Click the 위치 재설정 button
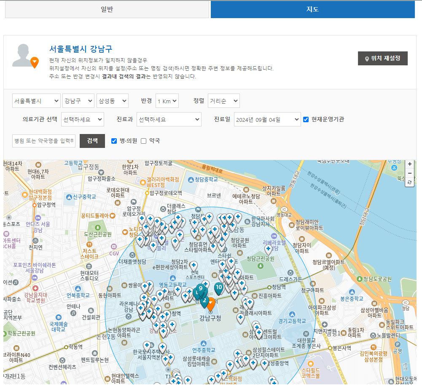 [382, 59]
